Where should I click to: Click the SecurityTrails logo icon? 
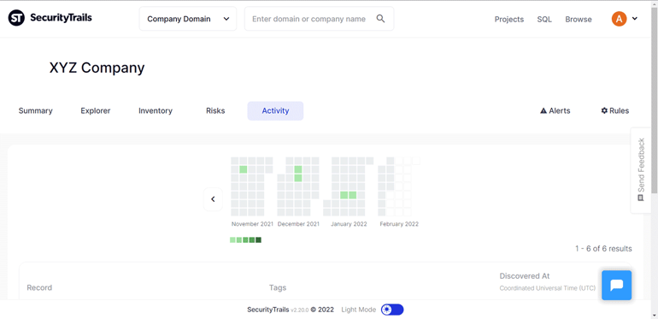pos(16,18)
